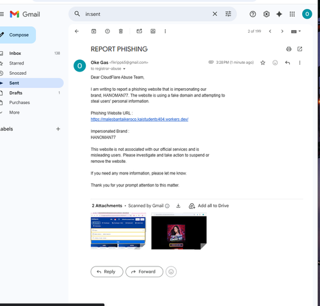Open the phishing website URL link
The image size is (320, 306).
(x=140, y=119)
